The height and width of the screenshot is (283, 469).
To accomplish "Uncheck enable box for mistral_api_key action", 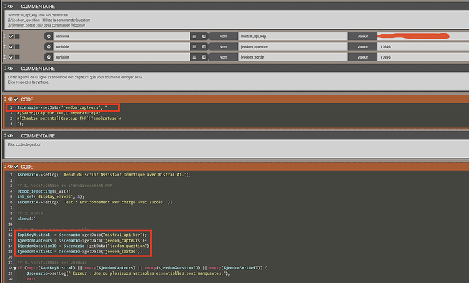I will (11, 36).
